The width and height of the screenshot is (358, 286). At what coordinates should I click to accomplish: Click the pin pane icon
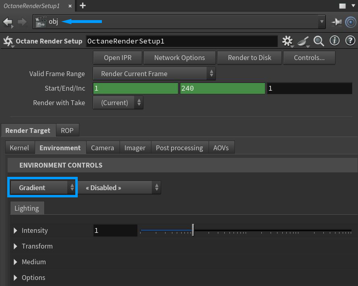336,23
